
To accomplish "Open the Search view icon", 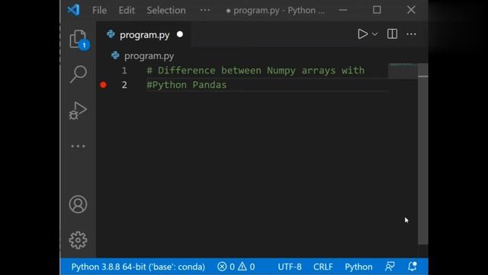I will [x=78, y=74].
